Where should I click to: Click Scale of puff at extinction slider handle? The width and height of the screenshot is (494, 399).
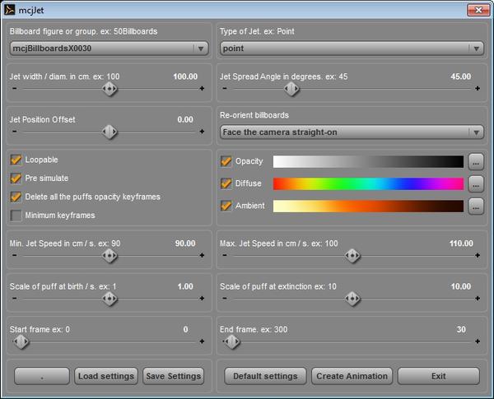click(352, 299)
